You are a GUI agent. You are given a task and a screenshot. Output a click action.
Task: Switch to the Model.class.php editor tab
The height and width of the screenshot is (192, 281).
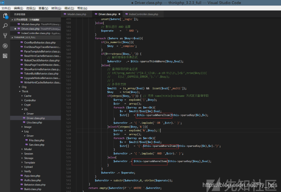pos(77,14)
